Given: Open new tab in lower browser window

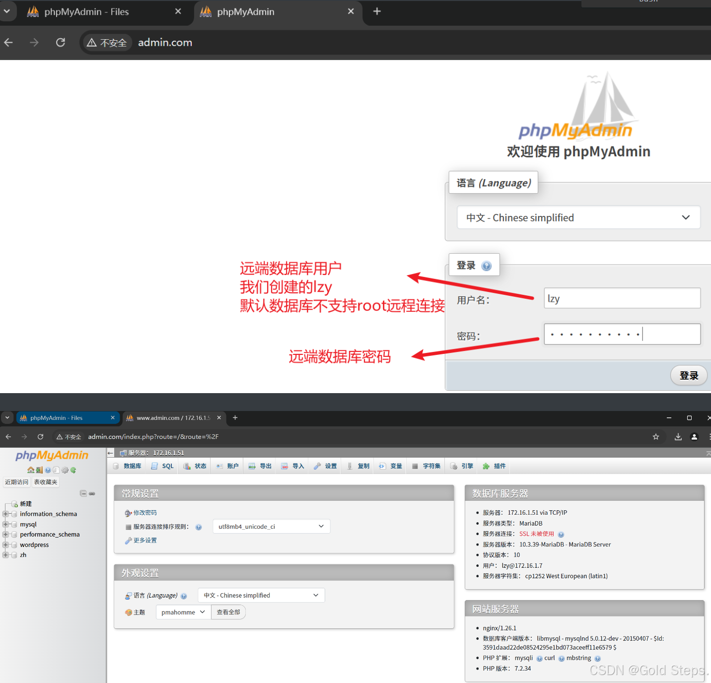Looking at the screenshot, I should pyautogui.click(x=235, y=418).
